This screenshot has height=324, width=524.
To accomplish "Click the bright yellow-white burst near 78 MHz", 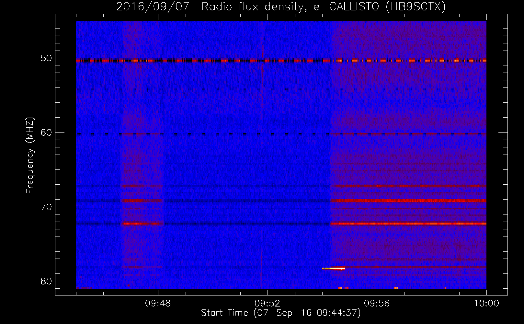I will click(x=334, y=269).
